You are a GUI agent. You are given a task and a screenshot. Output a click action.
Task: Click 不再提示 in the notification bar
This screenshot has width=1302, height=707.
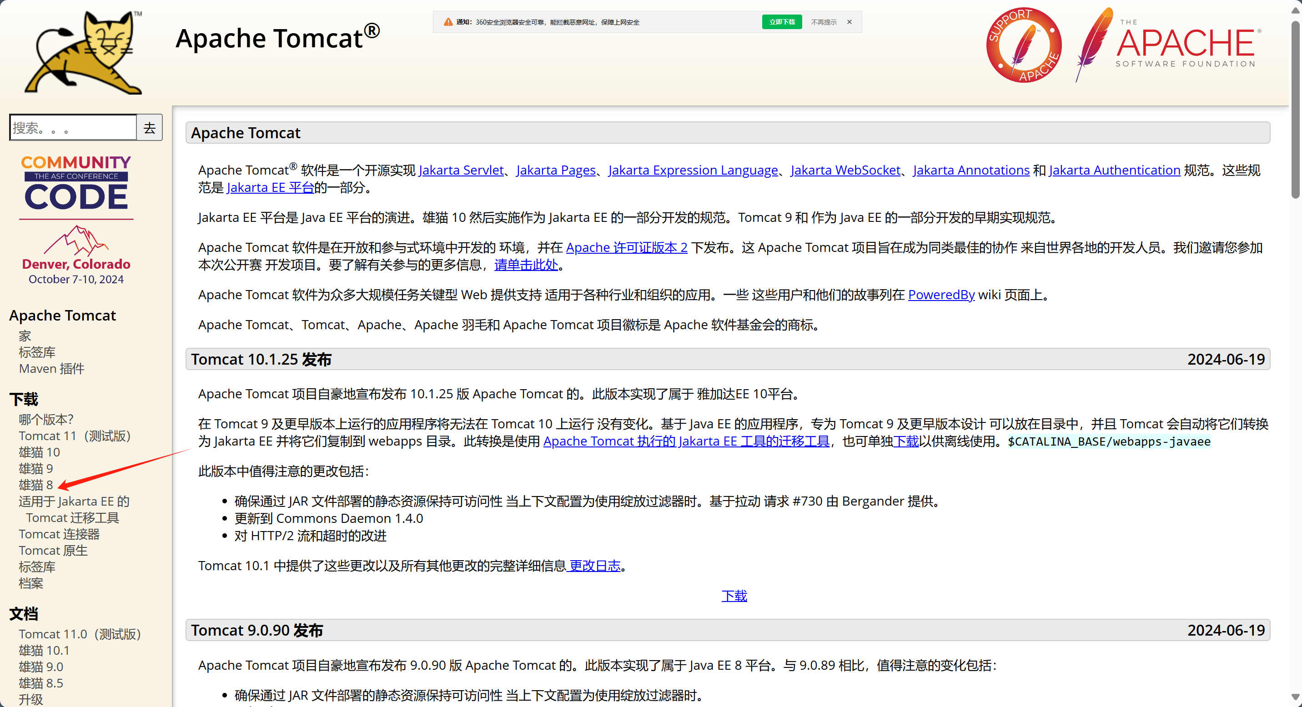tap(823, 22)
